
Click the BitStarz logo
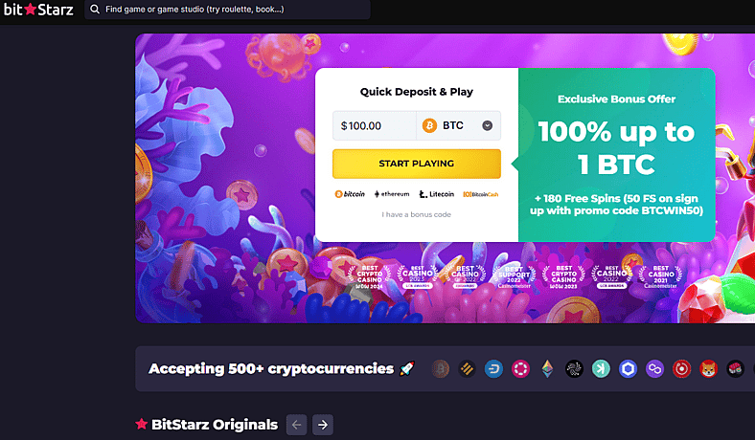(x=38, y=10)
